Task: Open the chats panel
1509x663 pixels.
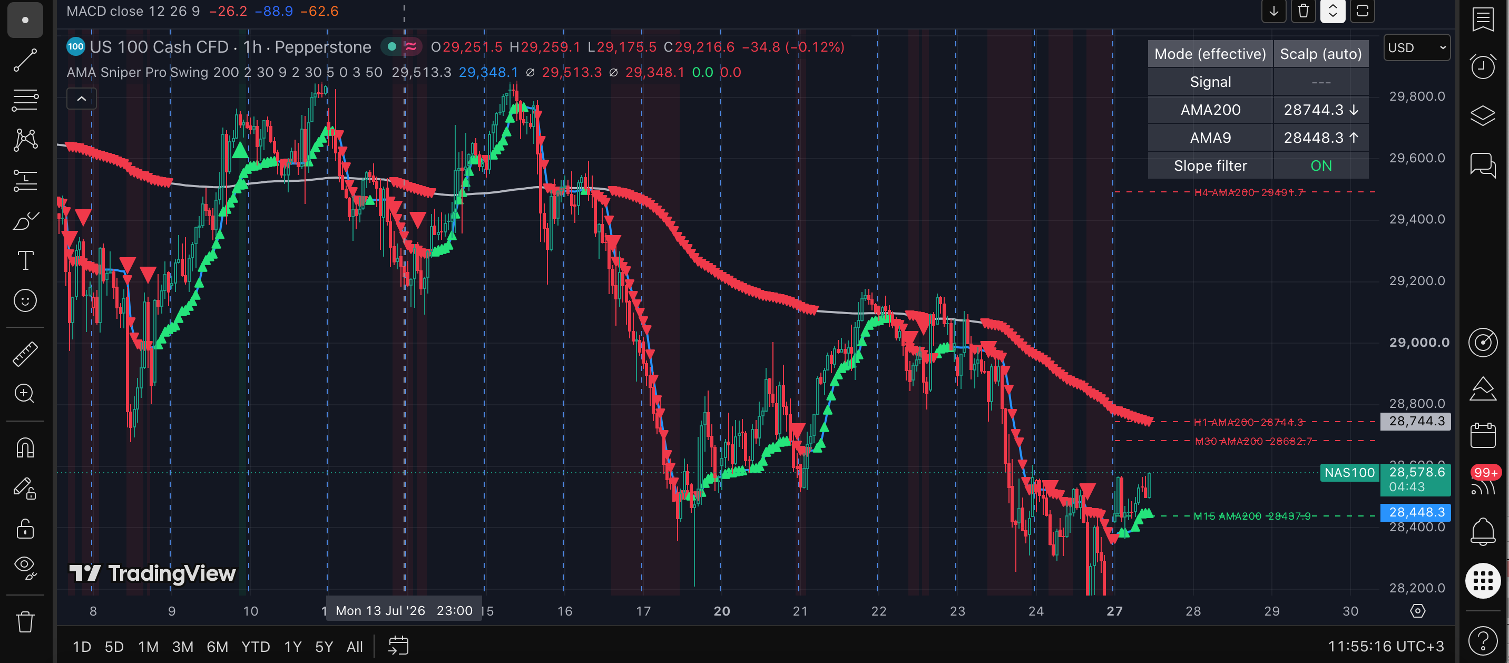Action: coord(1483,165)
